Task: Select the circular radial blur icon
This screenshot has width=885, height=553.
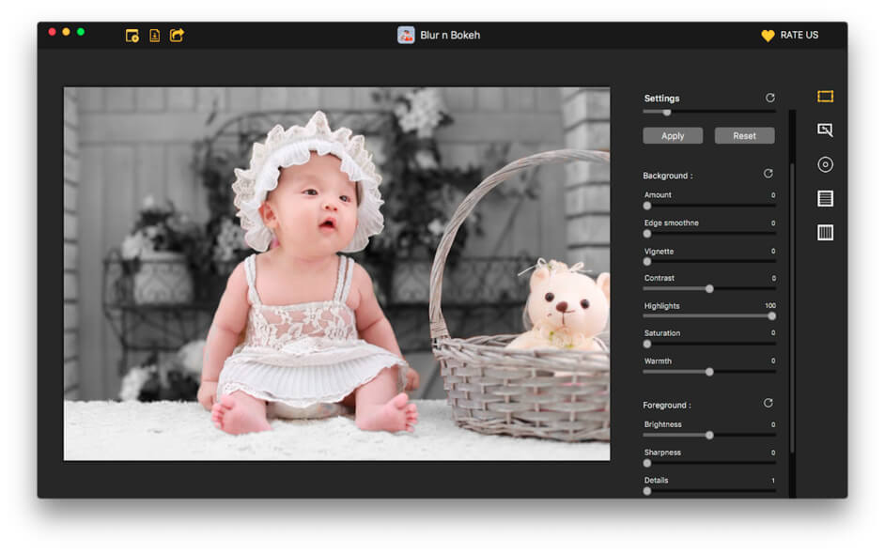Action: [825, 164]
